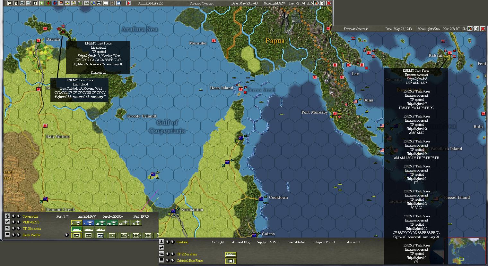Select the Normanton base marker on the map
The height and width of the screenshot is (266, 488).
pyautogui.click(x=173, y=211)
